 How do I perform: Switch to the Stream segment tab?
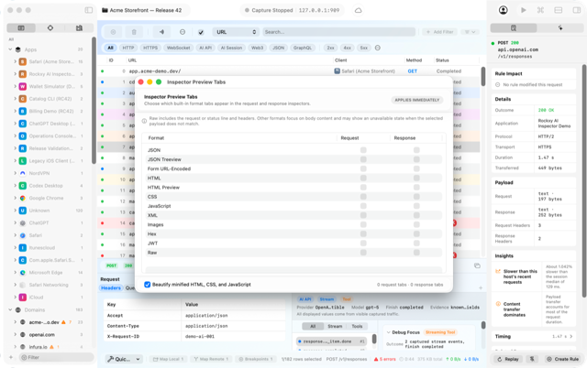click(335, 326)
